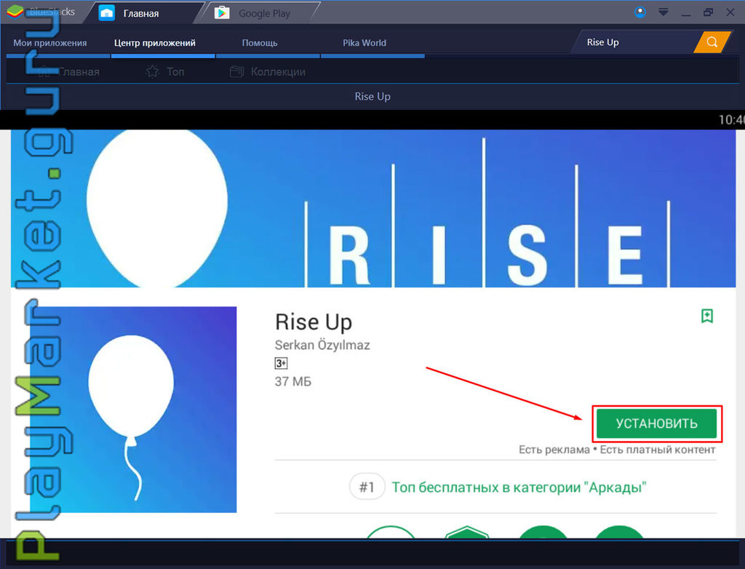Open the Коллекции section

[268, 72]
